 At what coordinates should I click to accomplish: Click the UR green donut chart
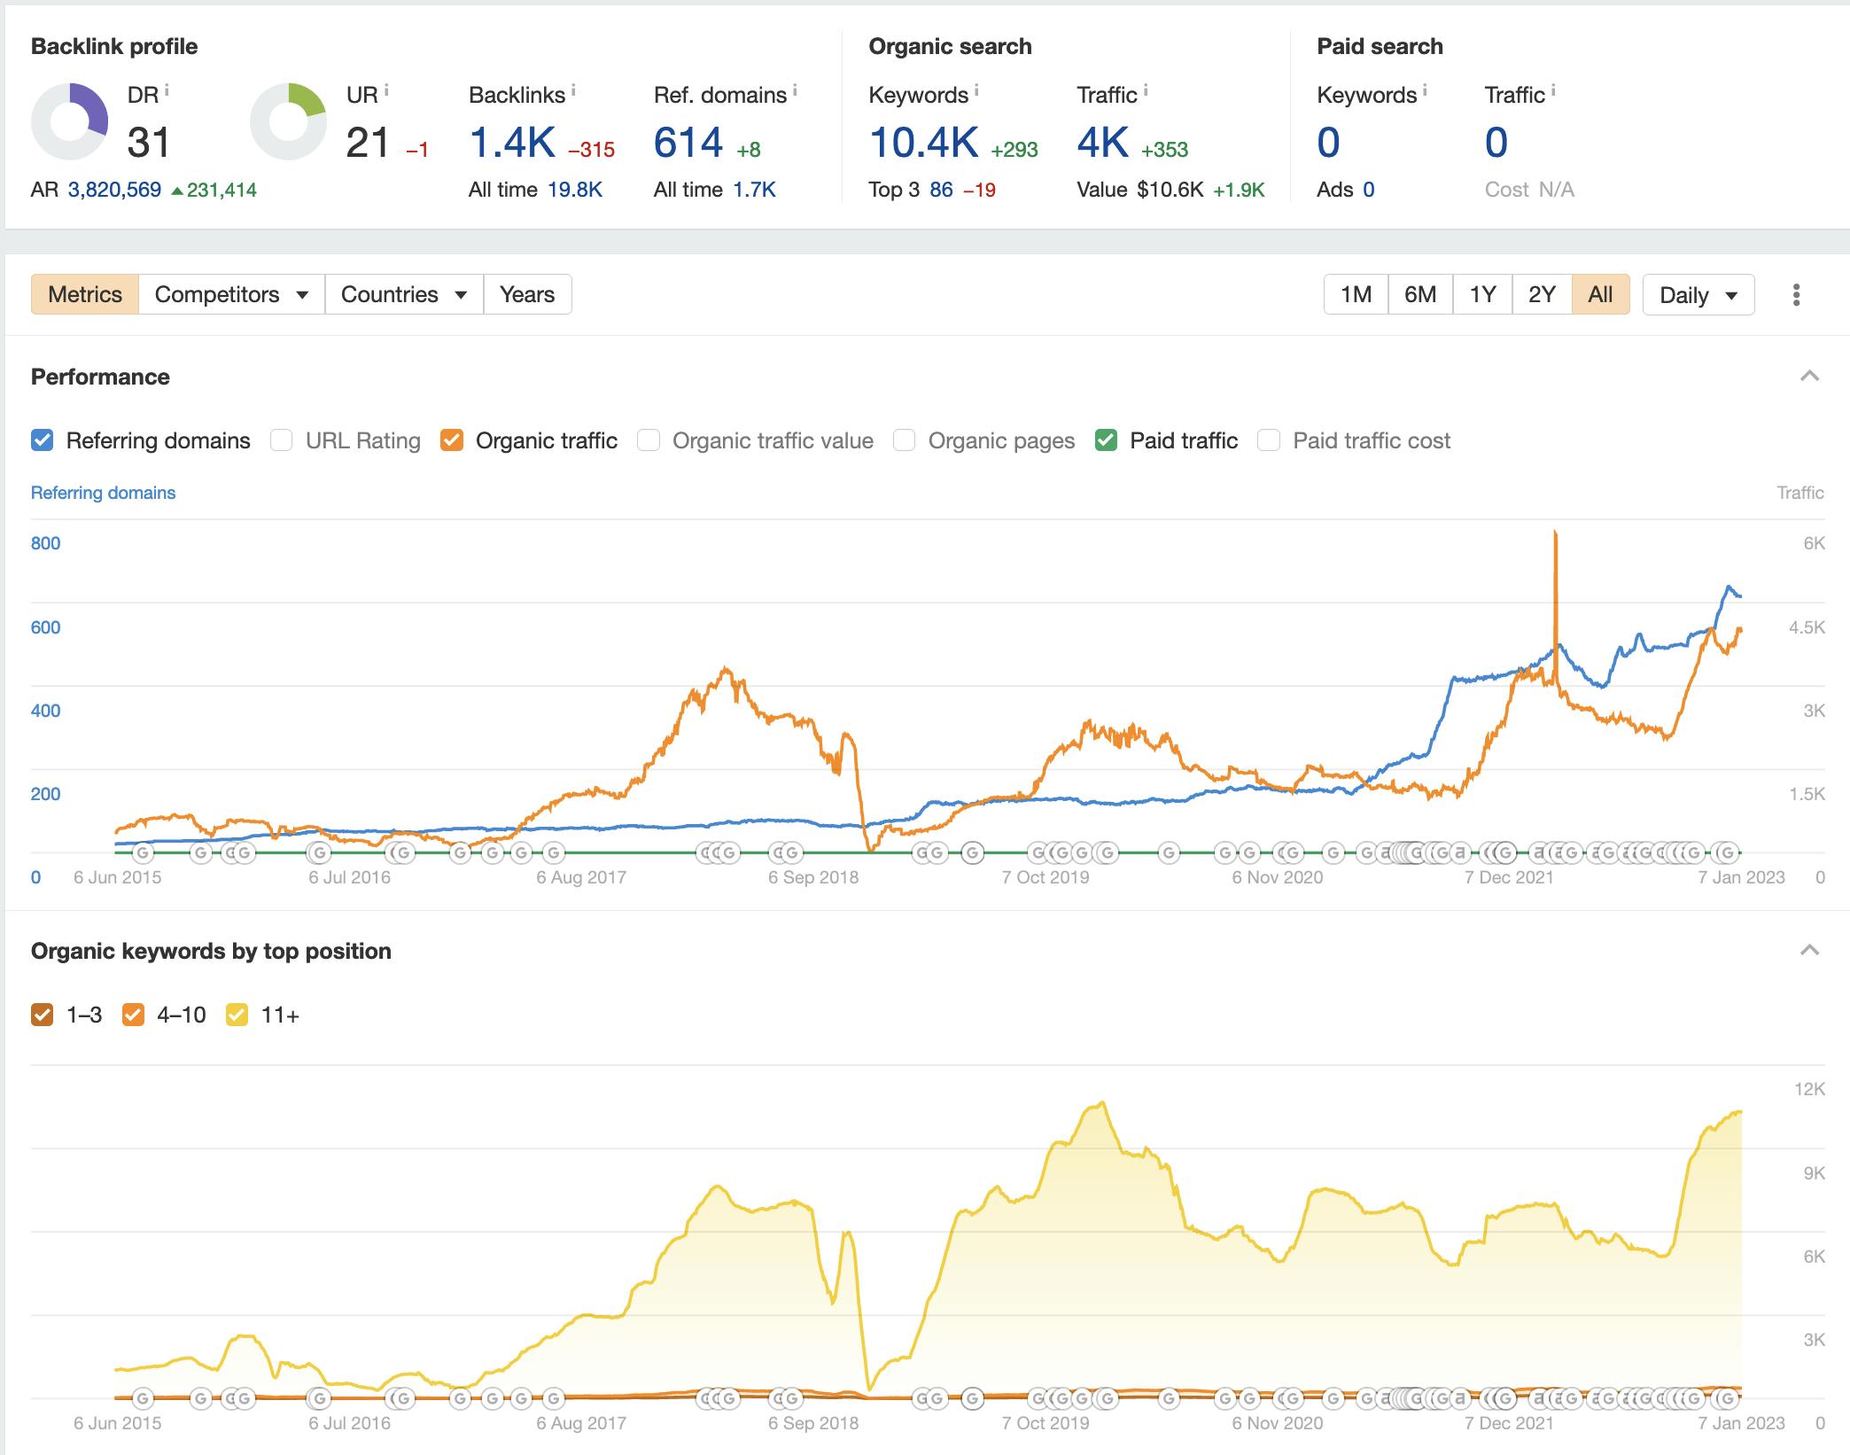[288, 121]
